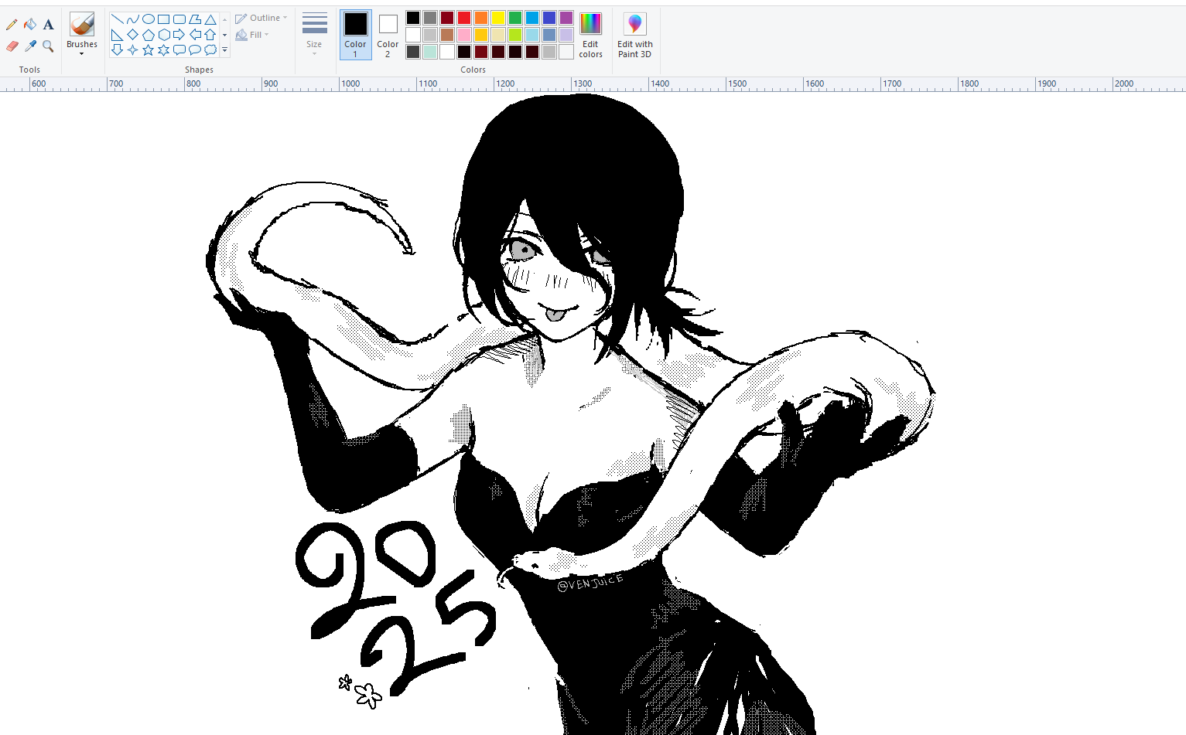Select the Color picker eyedropper tool
This screenshot has width=1186, height=735.
[30, 46]
